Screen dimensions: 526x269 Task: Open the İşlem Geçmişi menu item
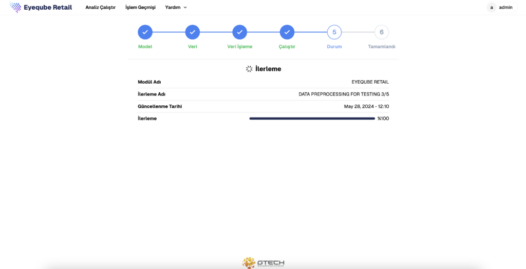pos(140,8)
